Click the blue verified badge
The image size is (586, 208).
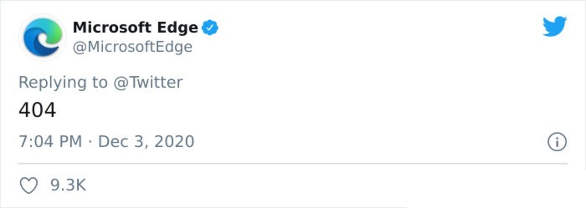210,28
